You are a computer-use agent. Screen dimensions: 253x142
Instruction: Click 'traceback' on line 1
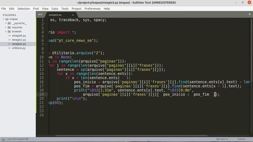[68, 20]
